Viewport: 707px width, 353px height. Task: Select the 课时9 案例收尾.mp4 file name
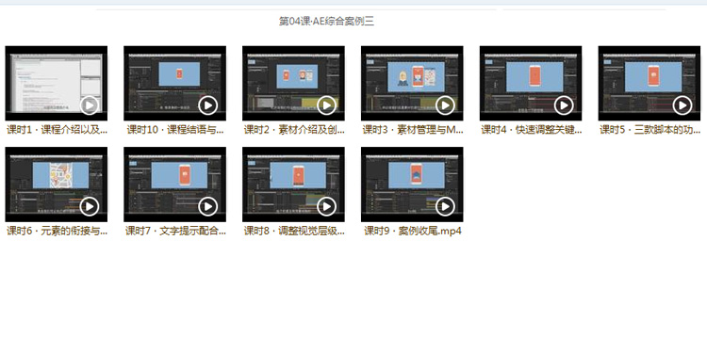413,232
